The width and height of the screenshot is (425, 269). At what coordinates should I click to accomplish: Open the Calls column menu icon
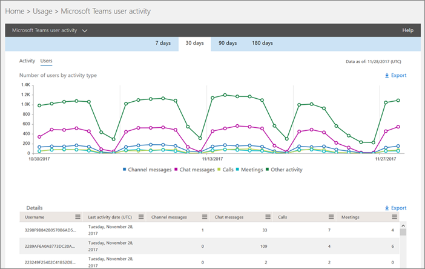pos(331,217)
